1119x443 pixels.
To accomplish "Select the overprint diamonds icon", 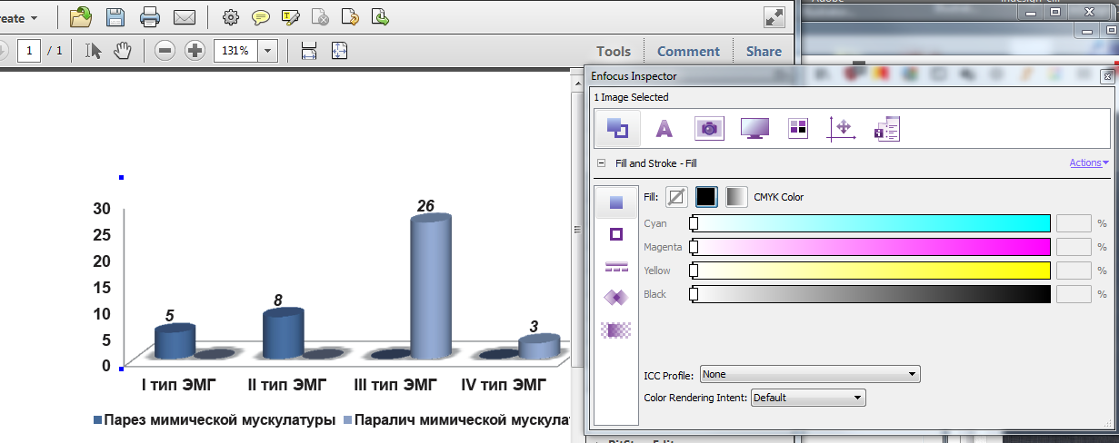I will click(616, 297).
